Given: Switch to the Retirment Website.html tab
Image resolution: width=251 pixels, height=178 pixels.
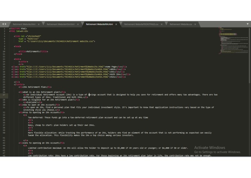Looking at the screenshot, I should pos(24,24).
